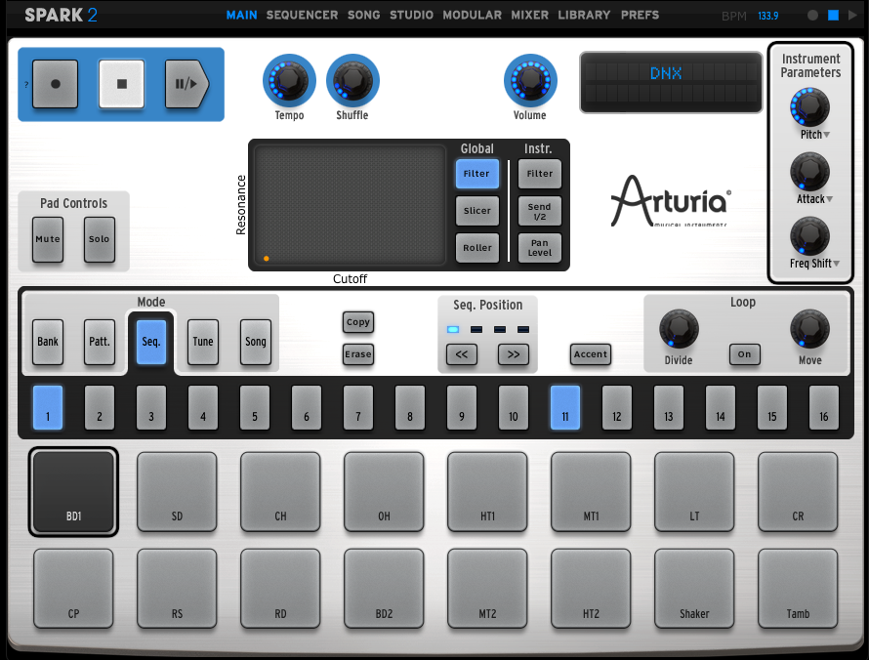Toggle sequencer step 11
The image size is (869, 660).
(565, 408)
